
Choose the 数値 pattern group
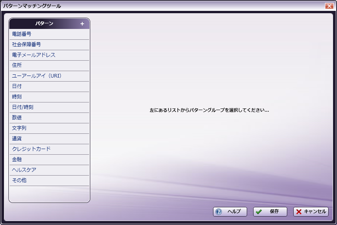pyautogui.click(x=49, y=118)
